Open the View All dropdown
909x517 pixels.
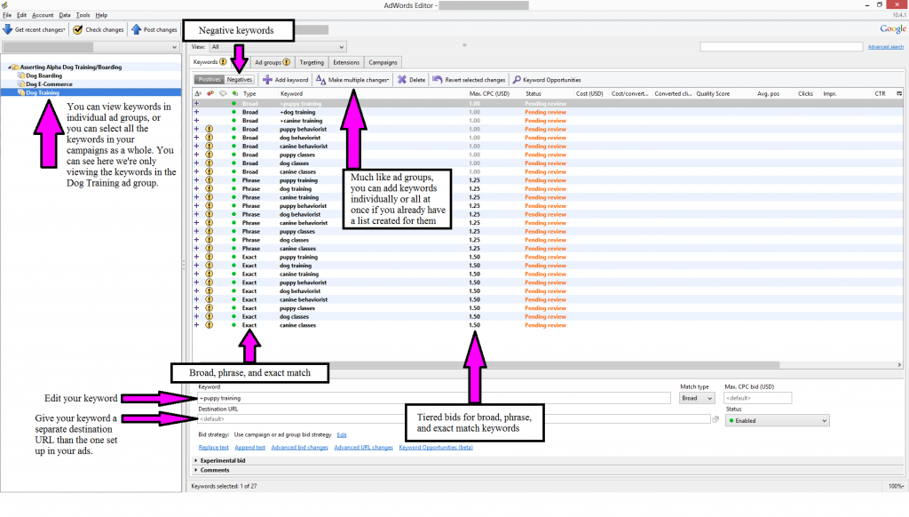click(x=278, y=47)
